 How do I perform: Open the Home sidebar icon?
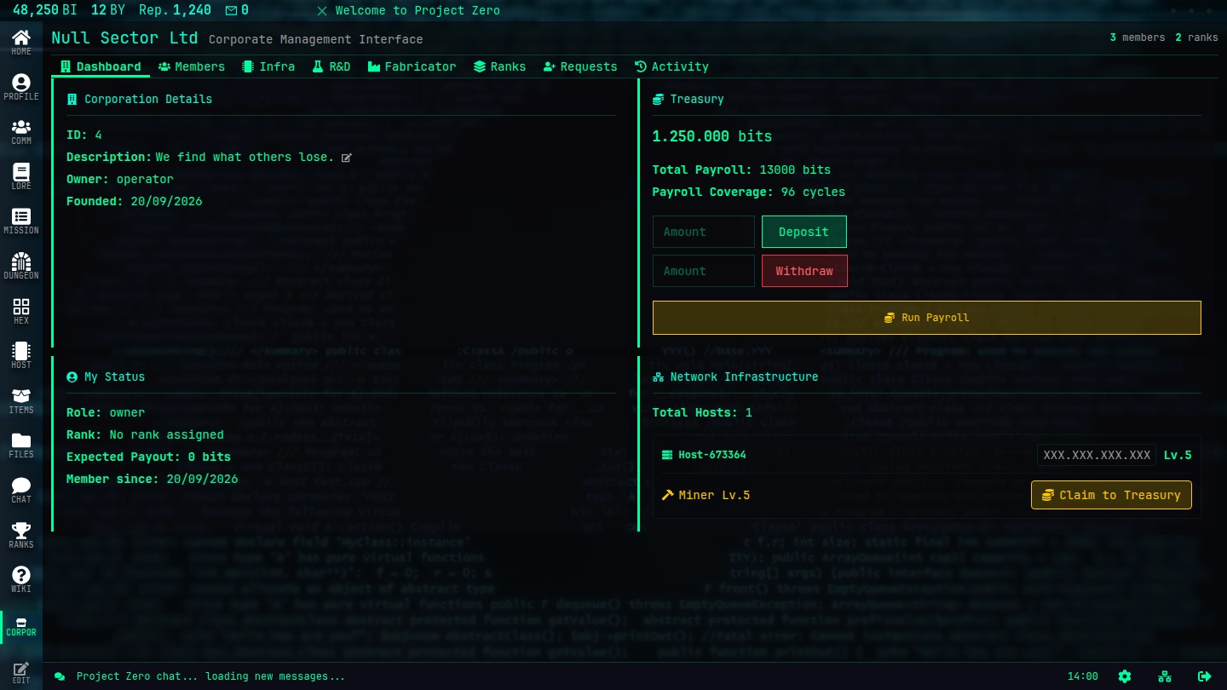21,42
